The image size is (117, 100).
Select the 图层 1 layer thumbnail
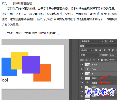88,96
